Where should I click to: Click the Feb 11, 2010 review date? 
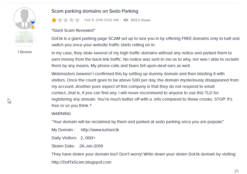coord(101,20)
